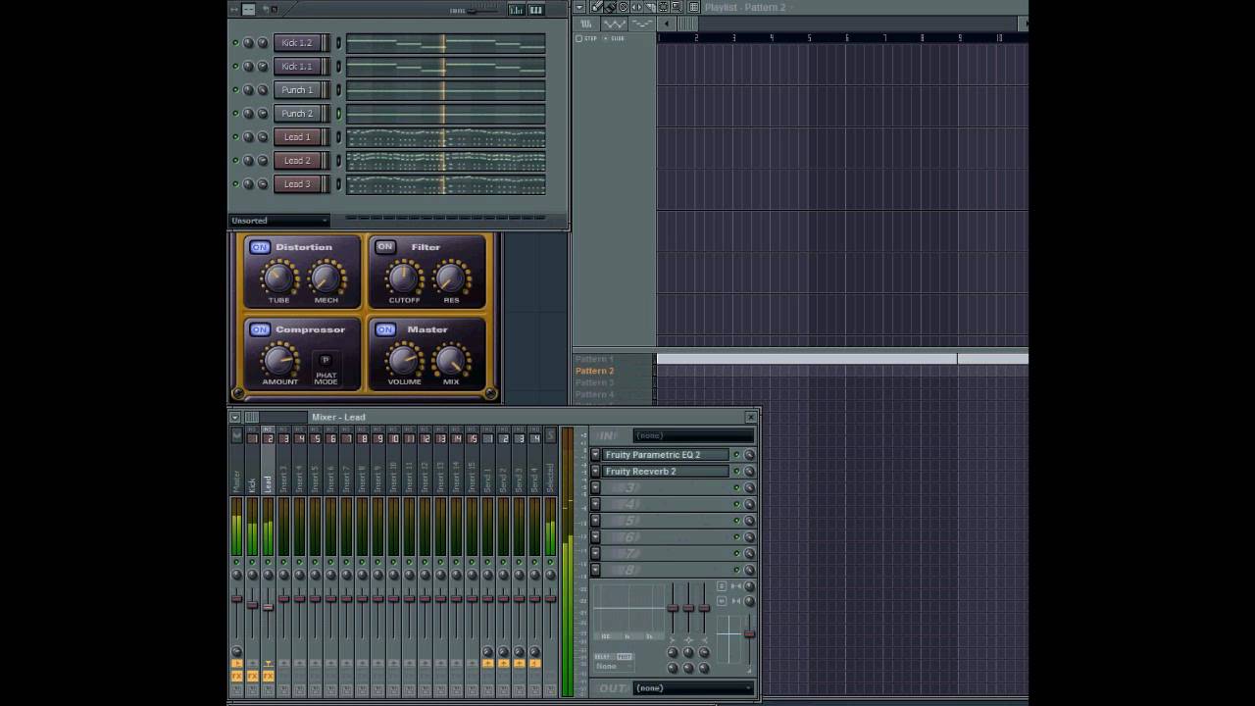Click the Phat Mode button
The height and width of the screenshot is (706, 1255).
coord(326,361)
